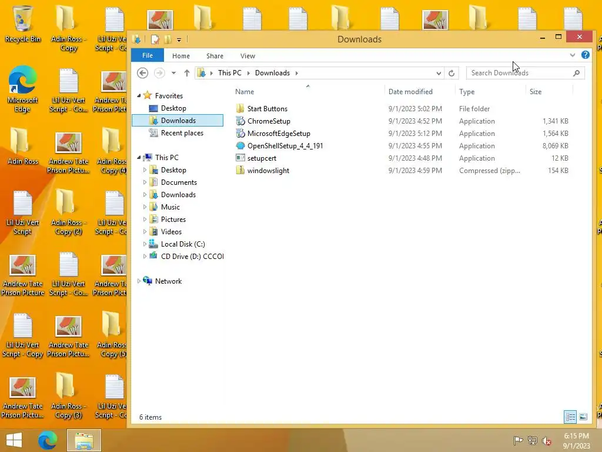Select Videos in the navigation pane
The image size is (602, 452).
click(171, 232)
